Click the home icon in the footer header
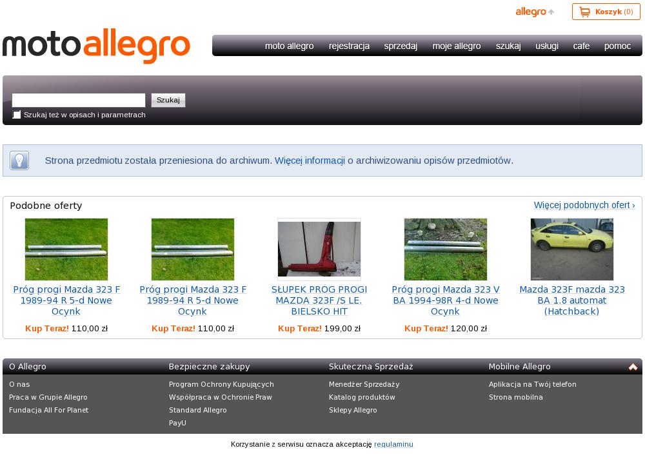The width and height of the screenshot is (645, 457). pyautogui.click(x=633, y=367)
